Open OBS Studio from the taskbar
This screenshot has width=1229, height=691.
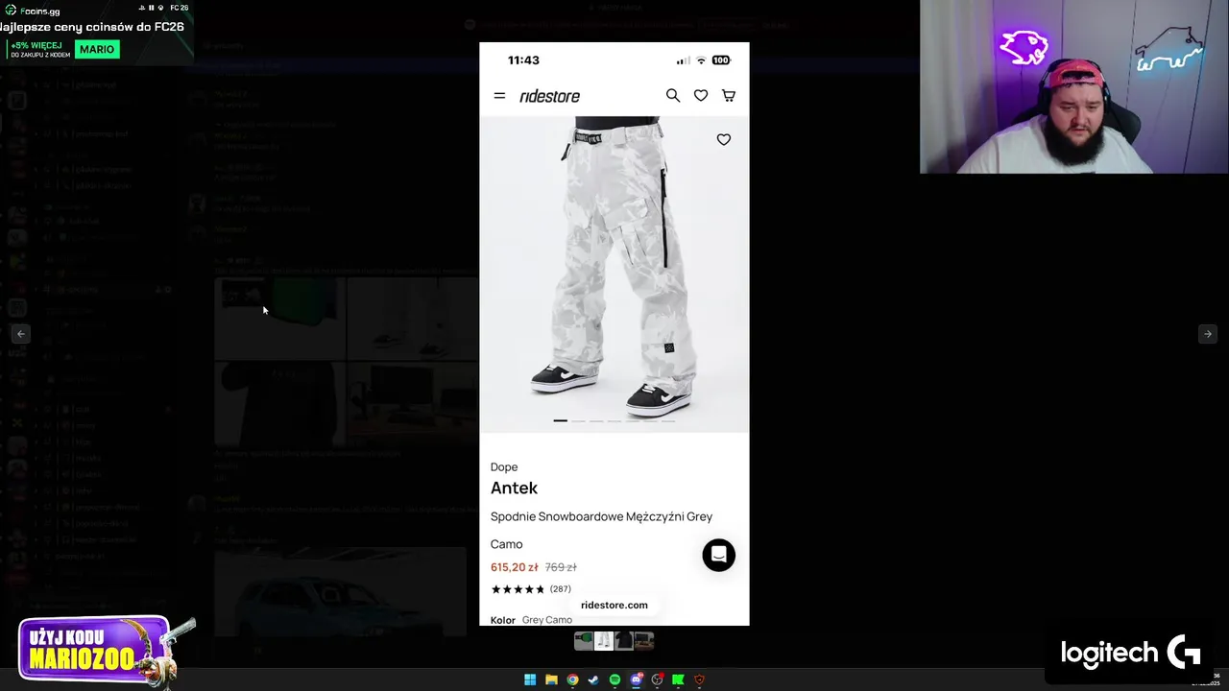click(x=657, y=679)
